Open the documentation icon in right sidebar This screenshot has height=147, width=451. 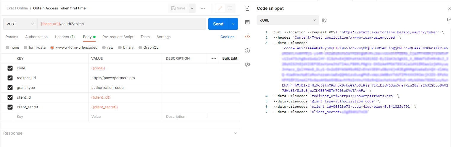coord(248,8)
